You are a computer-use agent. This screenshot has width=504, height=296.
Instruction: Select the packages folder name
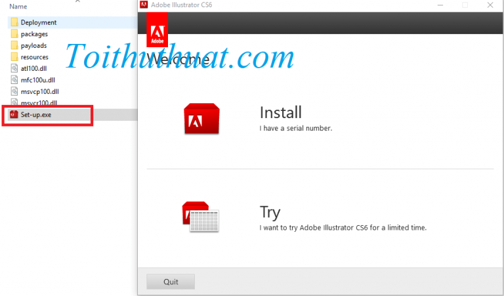[34, 34]
